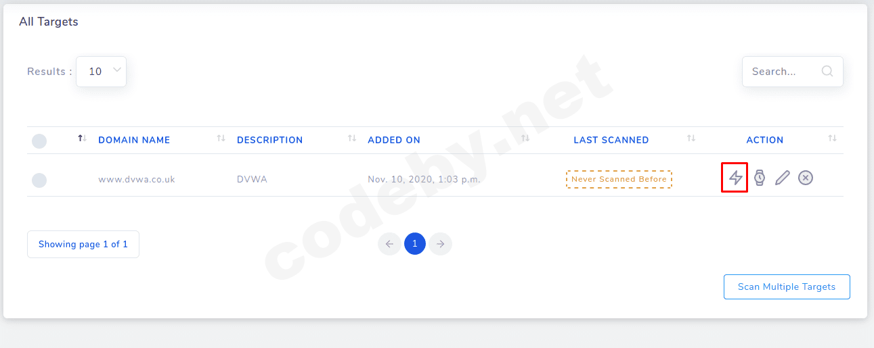This screenshot has width=874, height=348.
Task: Click the Scan Multiple Targets button
Action: [786, 287]
